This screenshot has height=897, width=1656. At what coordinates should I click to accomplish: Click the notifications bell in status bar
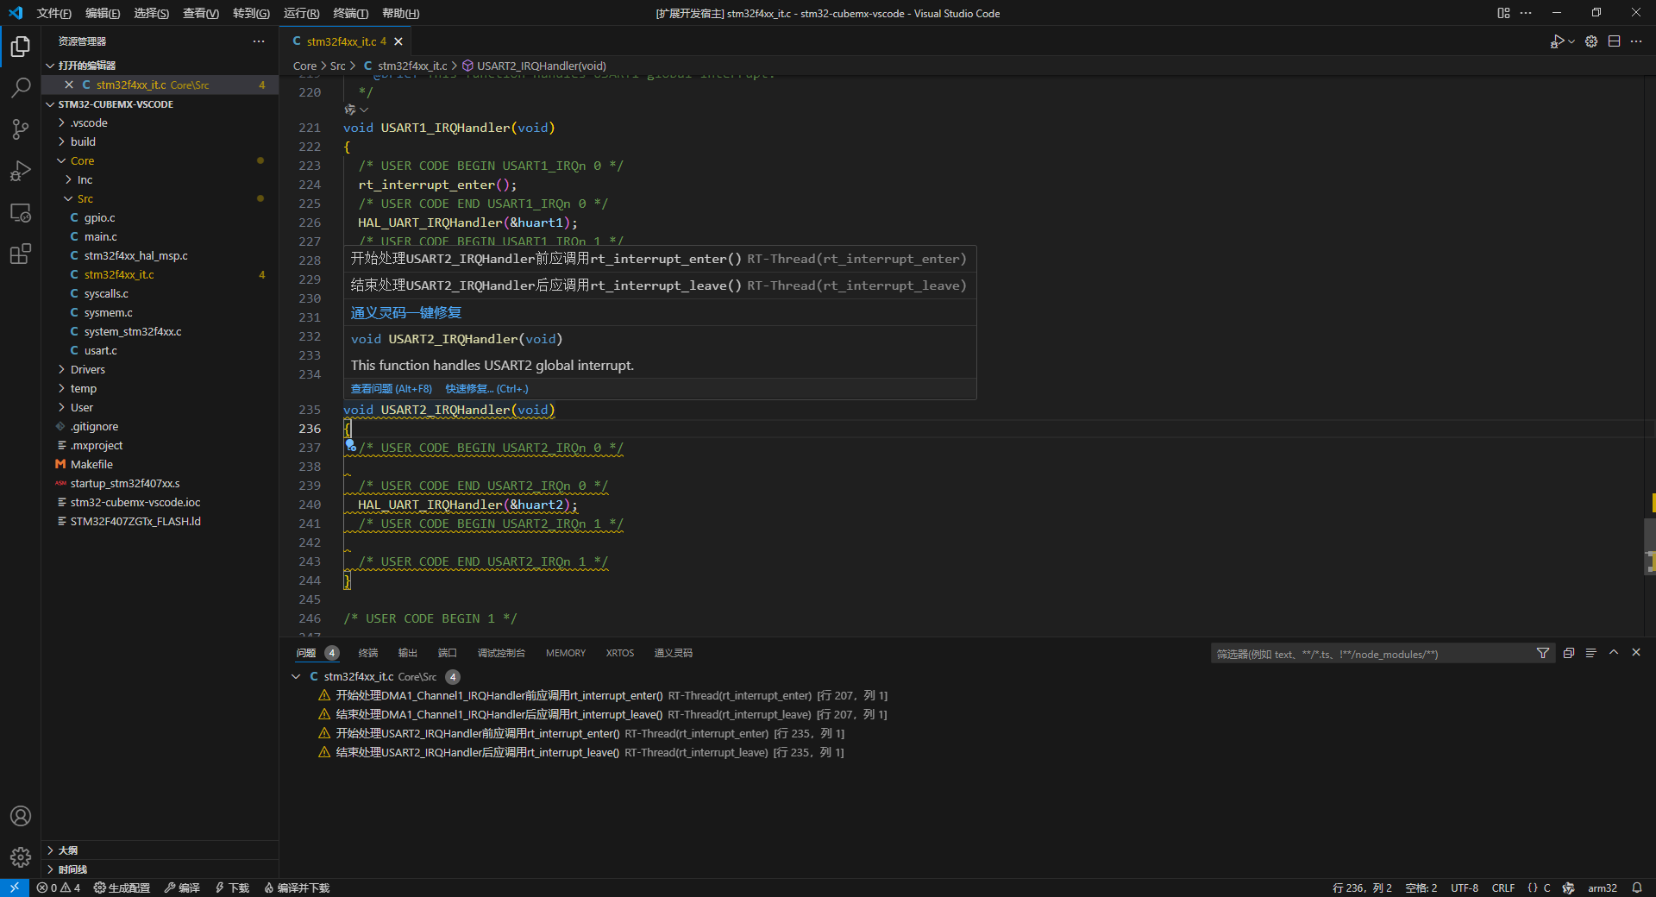[1636, 888]
